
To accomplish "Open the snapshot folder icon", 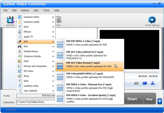I will point(144,83).
